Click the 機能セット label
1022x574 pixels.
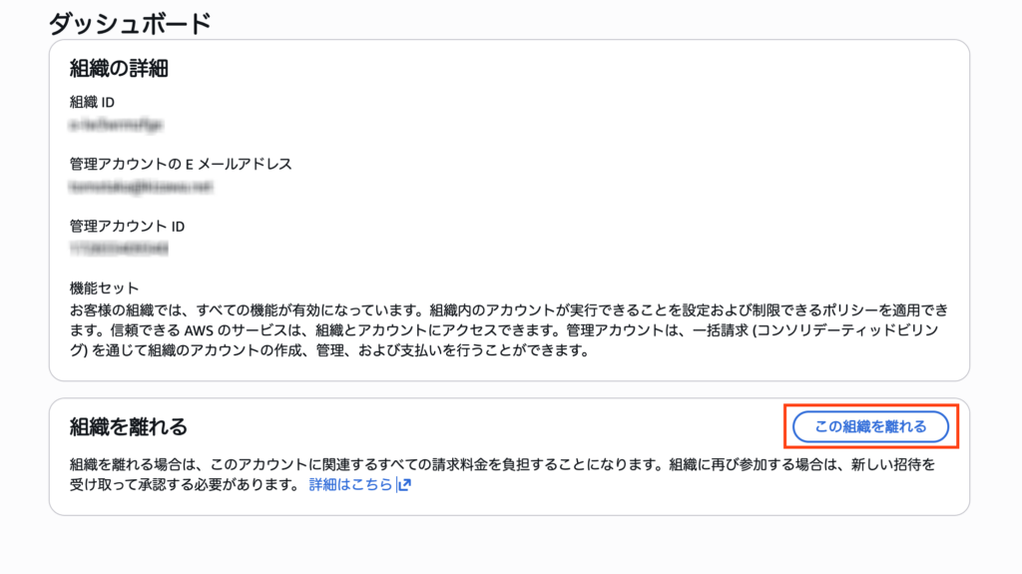(x=104, y=287)
